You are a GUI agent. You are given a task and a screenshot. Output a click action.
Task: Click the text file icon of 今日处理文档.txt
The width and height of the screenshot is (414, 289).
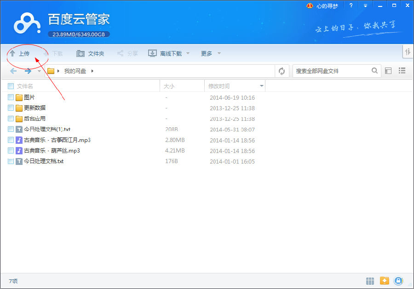(19, 161)
